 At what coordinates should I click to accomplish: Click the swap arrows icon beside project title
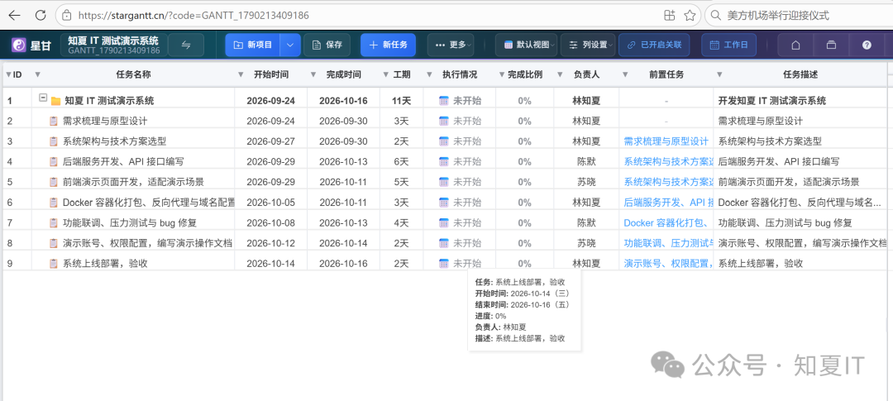(x=186, y=45)
